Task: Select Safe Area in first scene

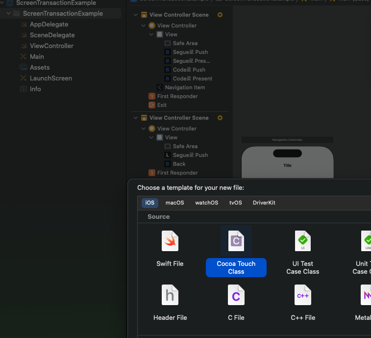Action: (x=185, y=43)
